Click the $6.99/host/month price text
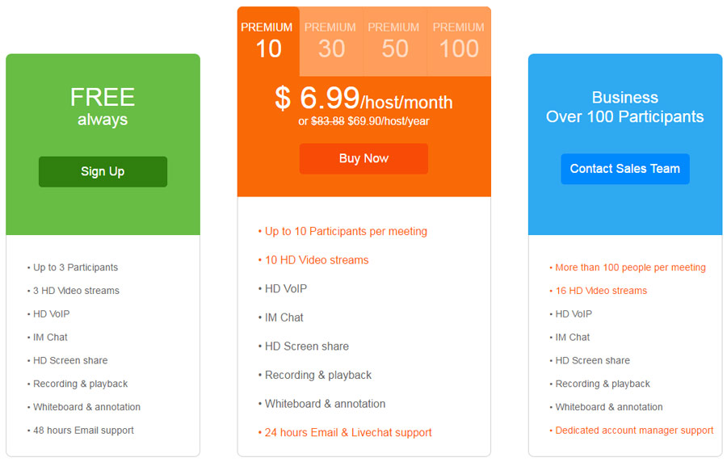This screenshot has width=727, height=462. click(363, 99)
